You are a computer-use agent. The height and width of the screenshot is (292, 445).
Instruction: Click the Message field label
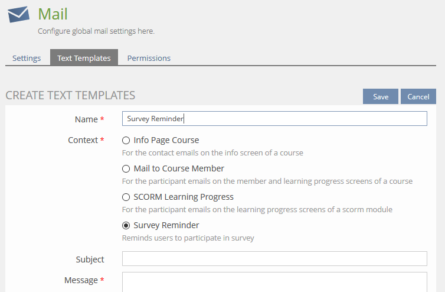(x=81, y=280)
